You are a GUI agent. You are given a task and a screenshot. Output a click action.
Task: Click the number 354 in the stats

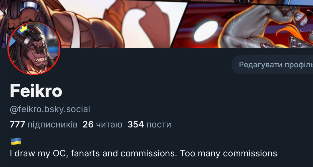tap(135, 125)
